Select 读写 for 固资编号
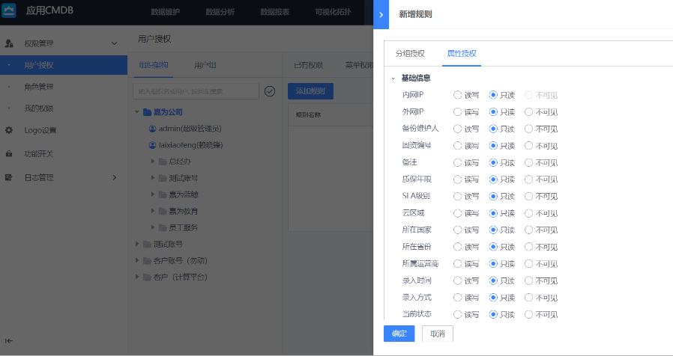This screenshot has height=356, width=673. point(458,146)
